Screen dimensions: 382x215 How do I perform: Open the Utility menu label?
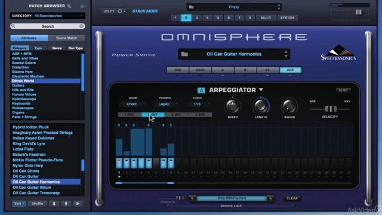pos(109,11)
